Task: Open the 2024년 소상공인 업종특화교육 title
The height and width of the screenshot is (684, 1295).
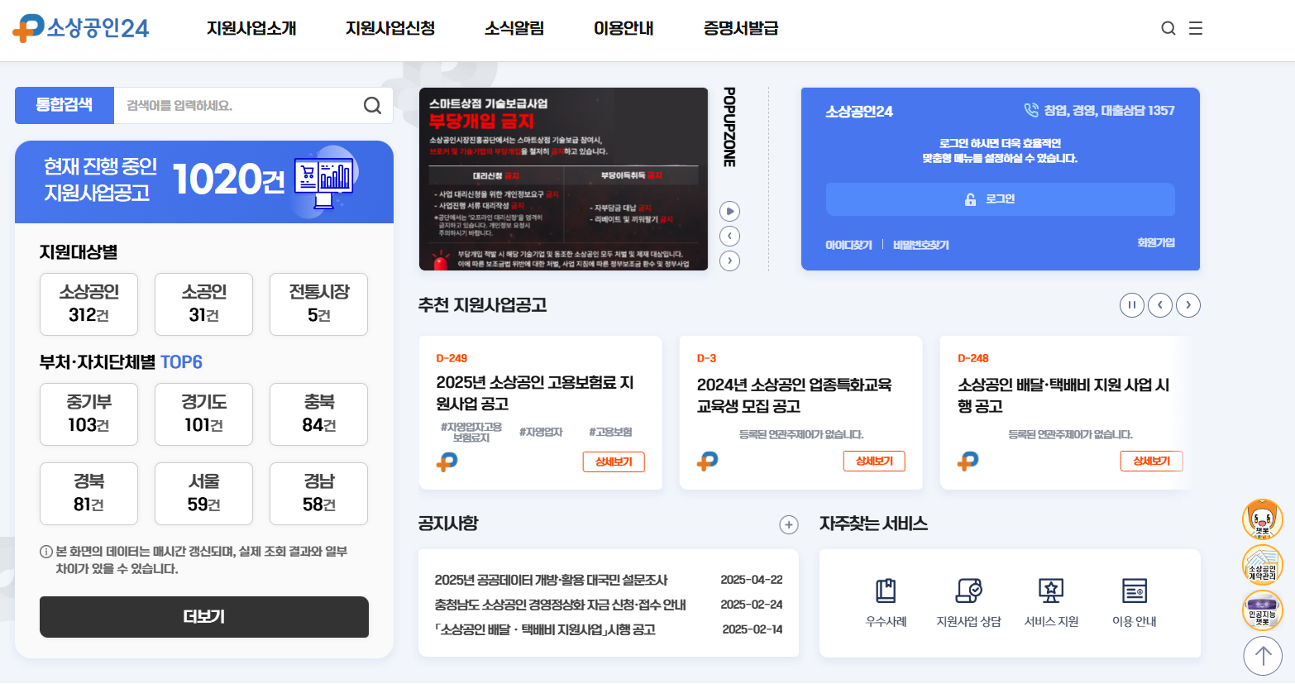Action: tap(794, 395)
